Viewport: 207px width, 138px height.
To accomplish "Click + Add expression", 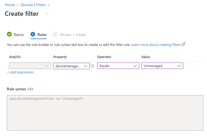I will point(20,72).
